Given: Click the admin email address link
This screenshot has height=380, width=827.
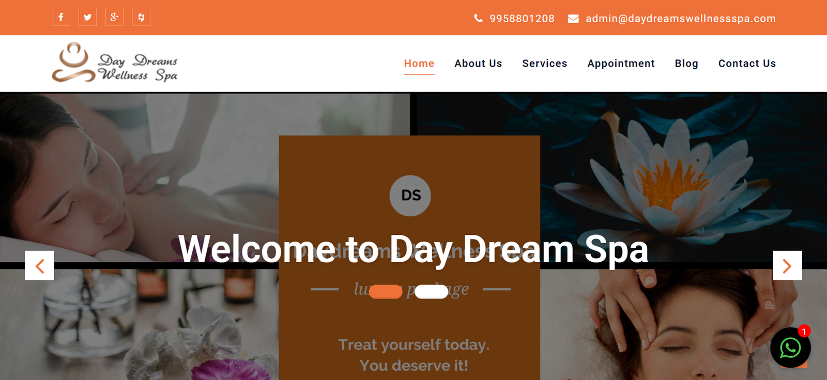Looking at the screenshot, I should (x=680, y=19).
